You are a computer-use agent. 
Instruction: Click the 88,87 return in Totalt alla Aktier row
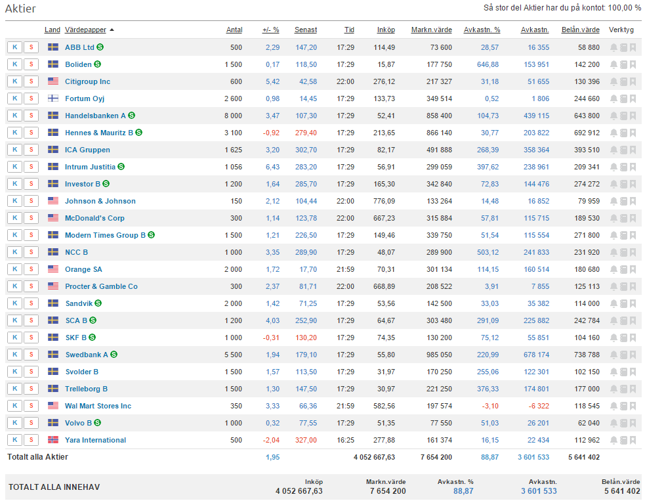(489, 457)
